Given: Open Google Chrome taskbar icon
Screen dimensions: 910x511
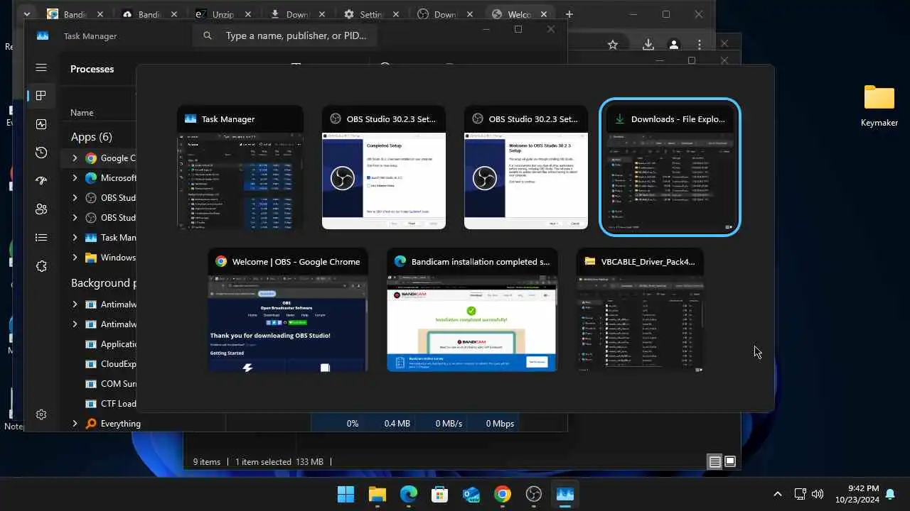Looking at the screenshot, I should click(503, 495).
